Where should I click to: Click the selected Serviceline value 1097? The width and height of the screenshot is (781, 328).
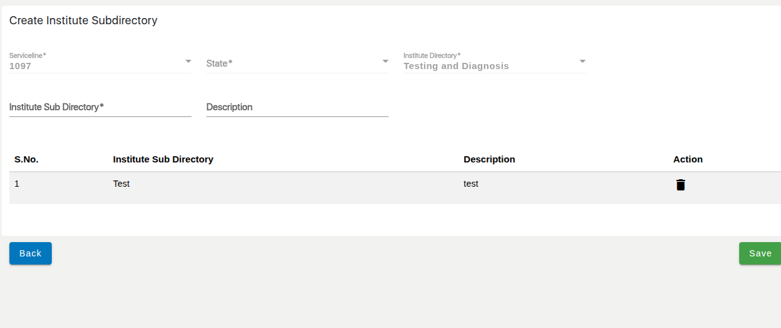(20, 66)
